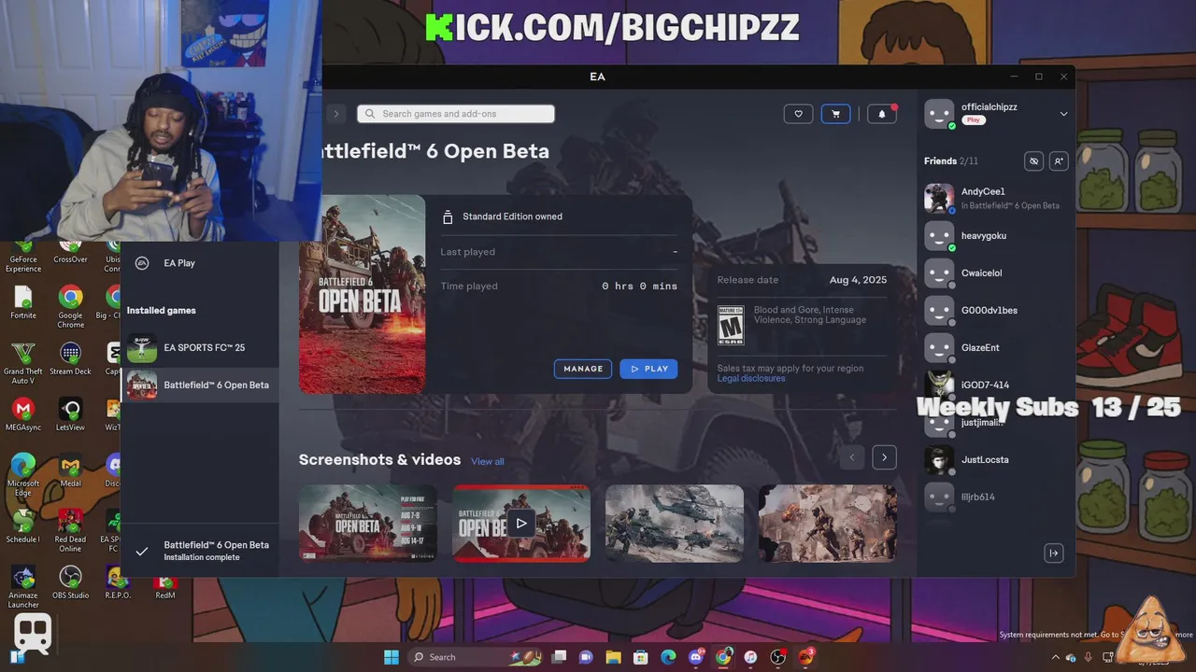Click View all screenshots link
This screenshot has width=1196, height=672.
(488, 461)
